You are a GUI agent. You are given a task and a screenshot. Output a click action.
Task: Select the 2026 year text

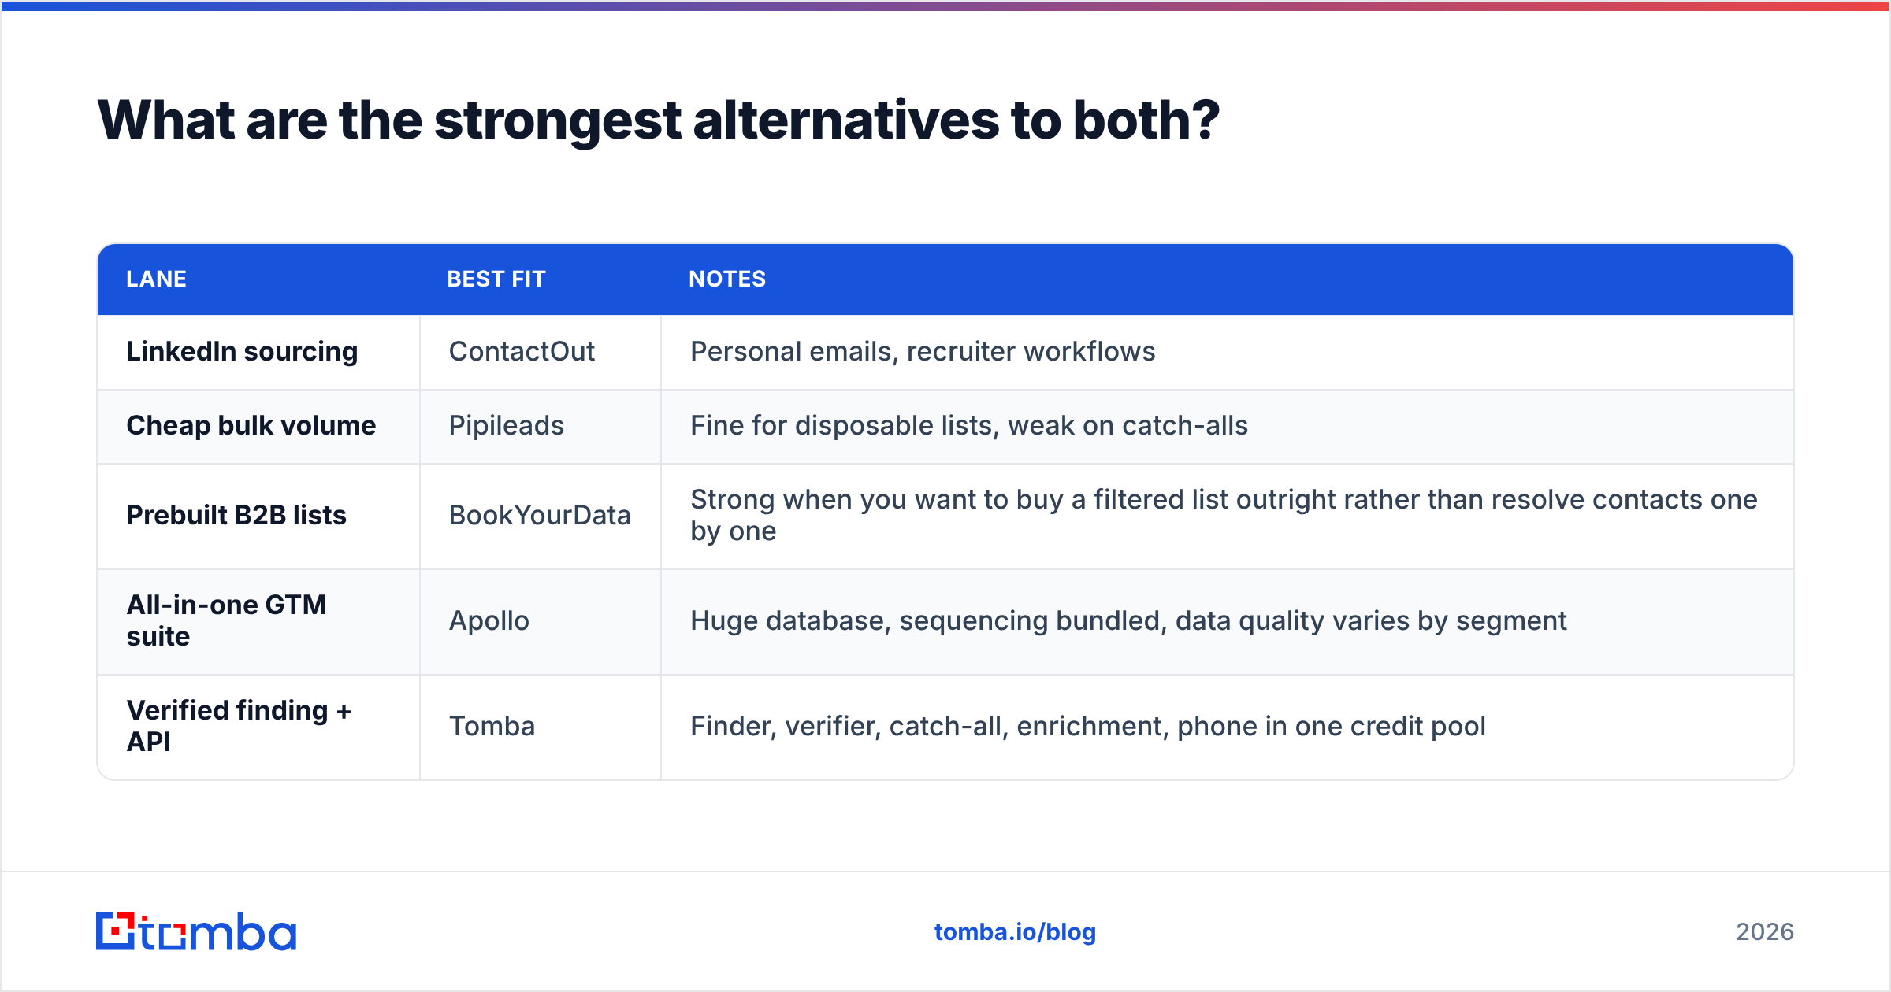click(1765, 932)
